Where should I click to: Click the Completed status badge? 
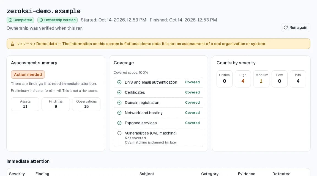[x=20, y=20]
